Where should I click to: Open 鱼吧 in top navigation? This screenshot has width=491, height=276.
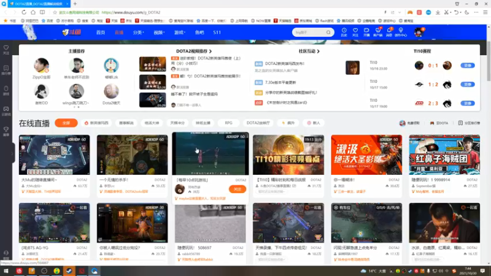point(199,33)
